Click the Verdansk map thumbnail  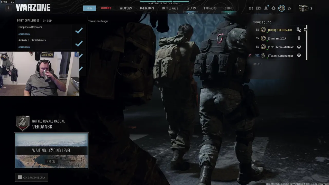tap(51, 151)
